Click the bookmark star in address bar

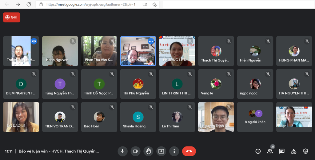point(154,4)
